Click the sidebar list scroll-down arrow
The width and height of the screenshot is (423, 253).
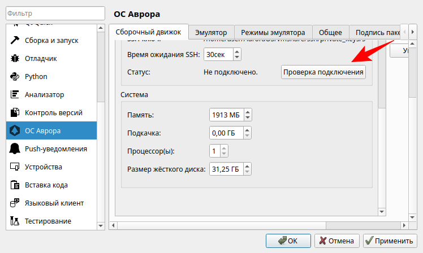(101, 226)
